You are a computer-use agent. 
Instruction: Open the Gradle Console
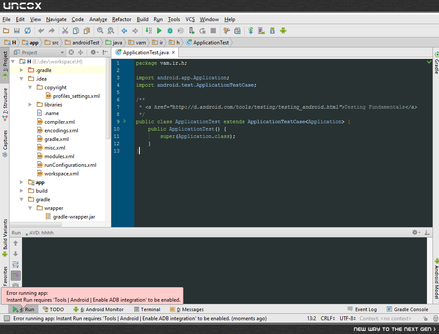(x=407, y=309)
